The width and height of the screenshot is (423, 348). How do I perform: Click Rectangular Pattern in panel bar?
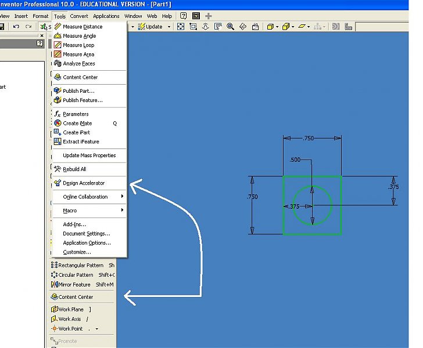(83, 265)
